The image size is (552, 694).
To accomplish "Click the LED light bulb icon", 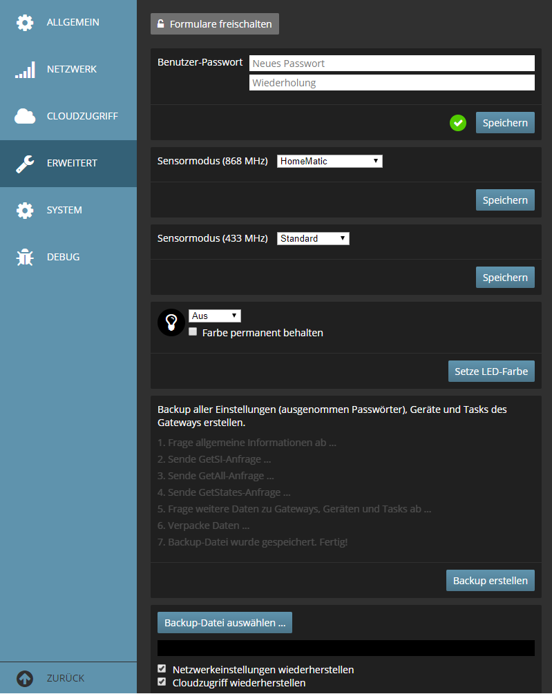I will (x=171, y=322).
